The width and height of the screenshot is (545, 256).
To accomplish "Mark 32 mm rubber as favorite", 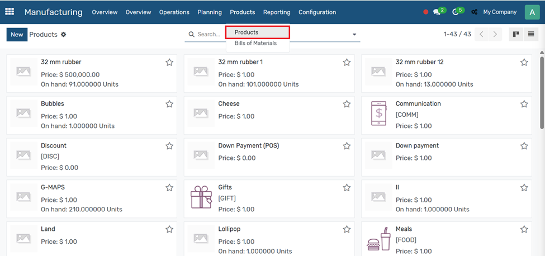I will pyautogui.click(x=169, y=63).
